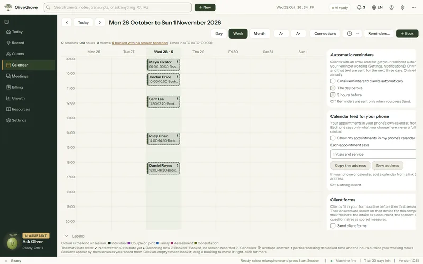The height and width of the screenshot is (264, 423).
Task: Click the search magnifier icon
Action: (x=48, y=7)
